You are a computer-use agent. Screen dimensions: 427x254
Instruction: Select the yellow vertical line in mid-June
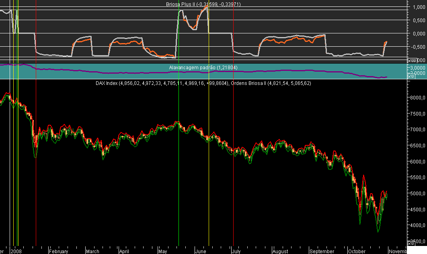point(209,123)
